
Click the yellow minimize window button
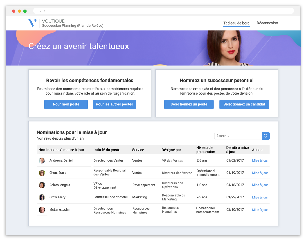click(x=19, y=11)
